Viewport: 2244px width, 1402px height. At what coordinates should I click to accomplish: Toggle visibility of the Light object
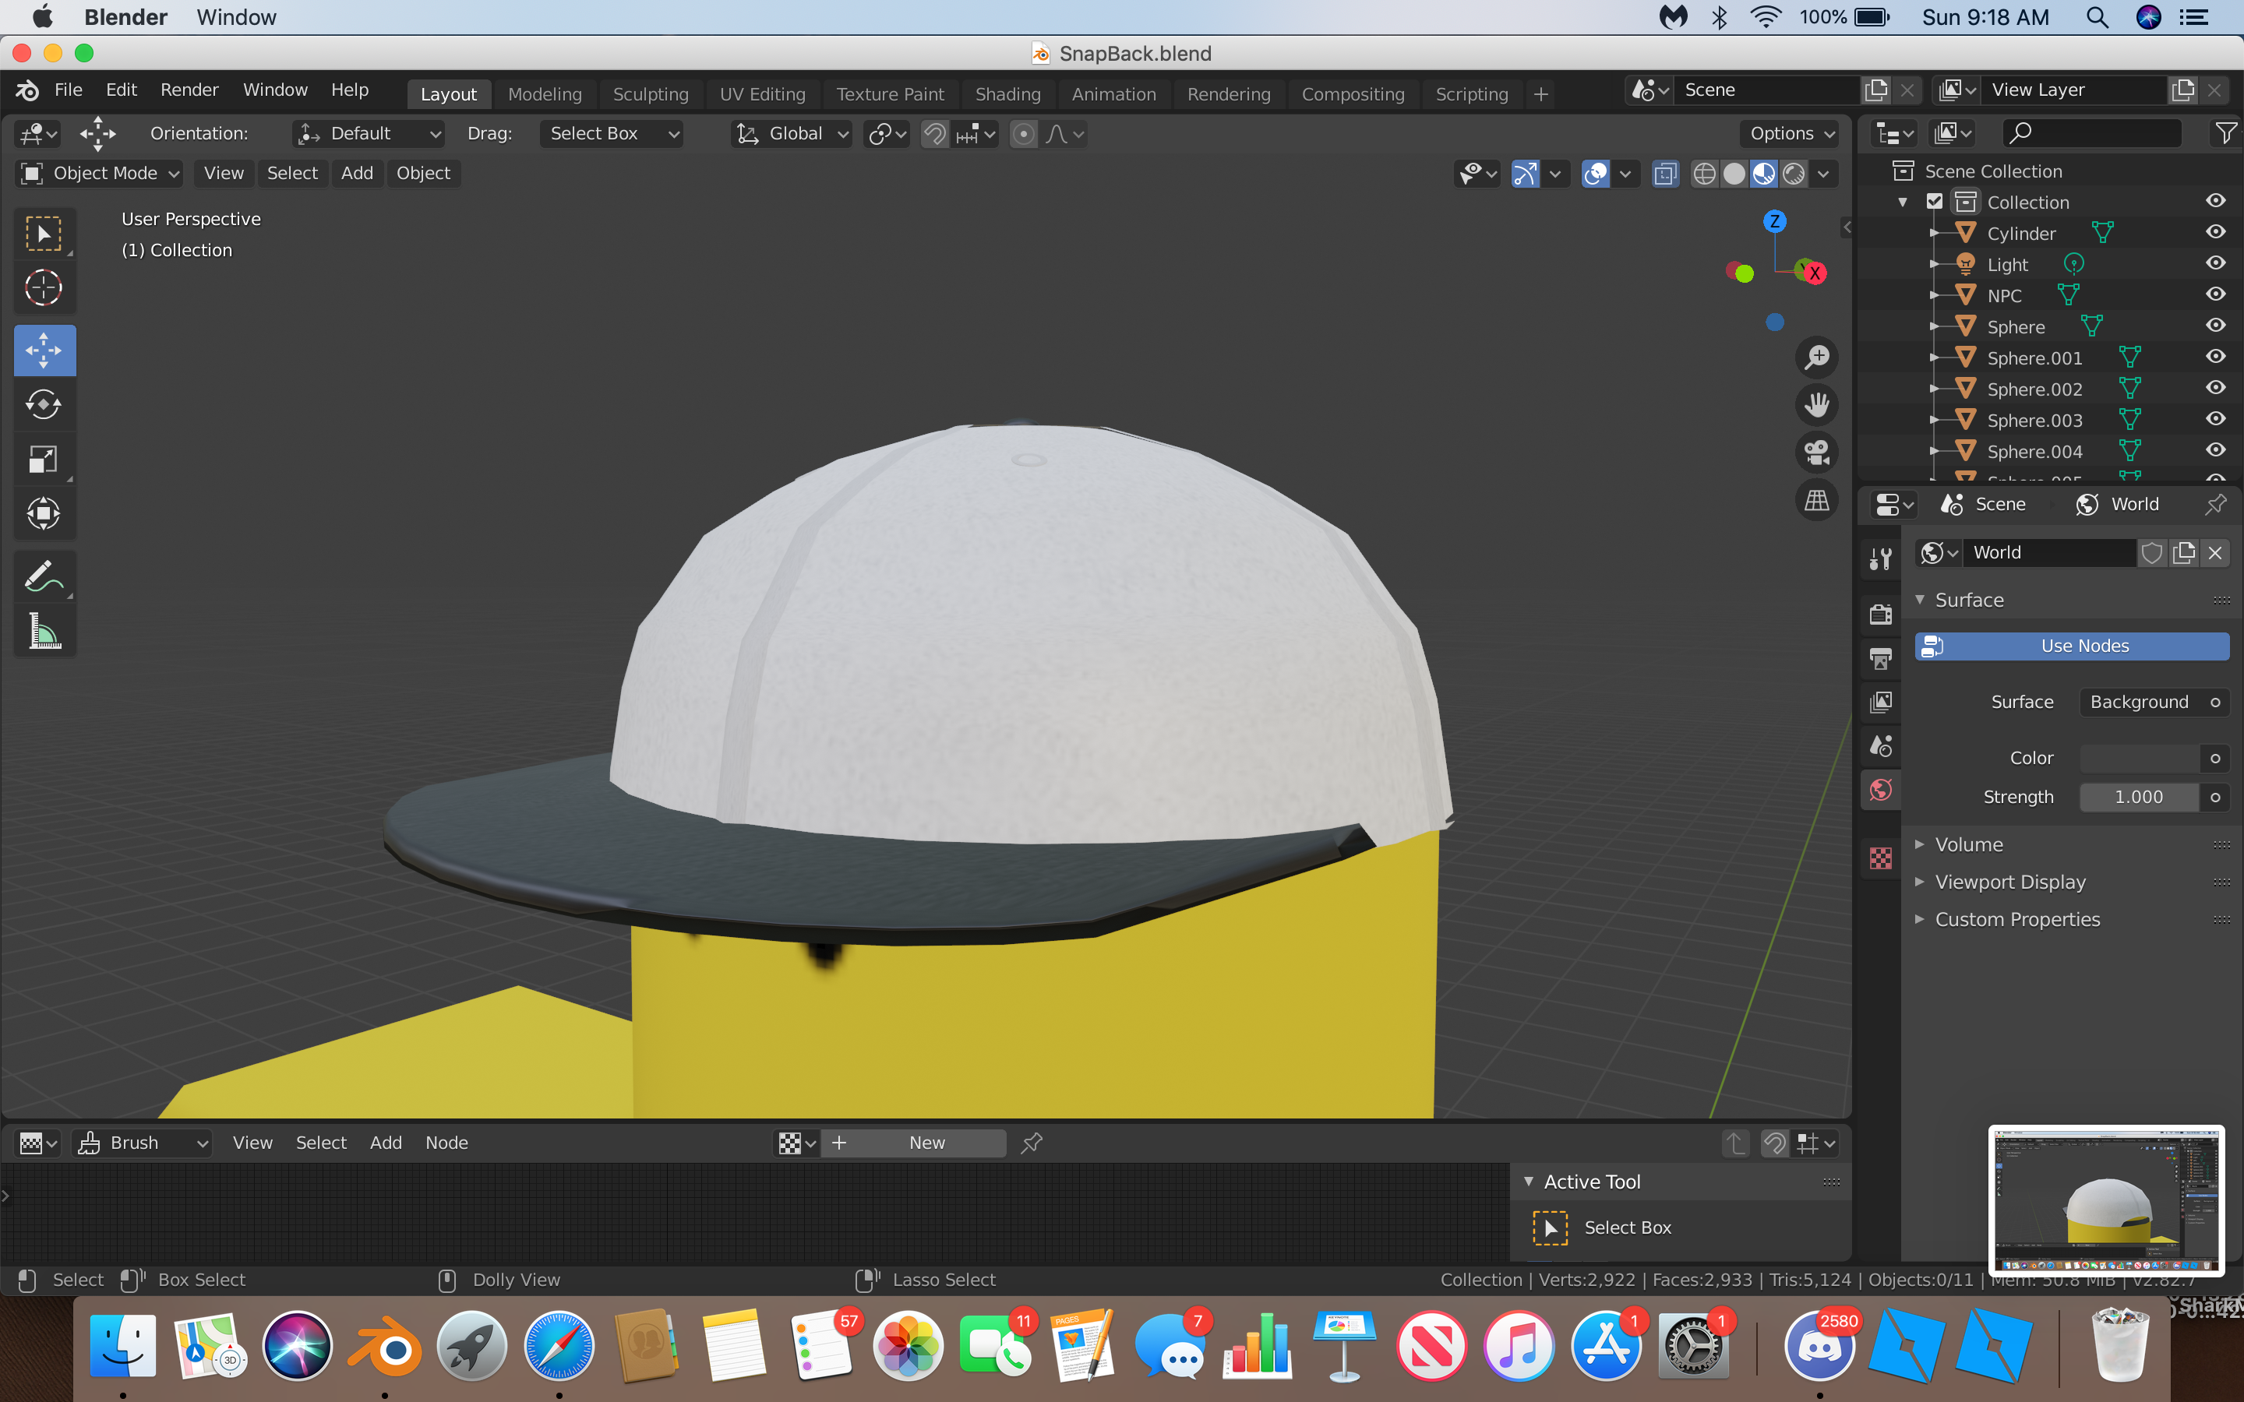coord(2215,264)
